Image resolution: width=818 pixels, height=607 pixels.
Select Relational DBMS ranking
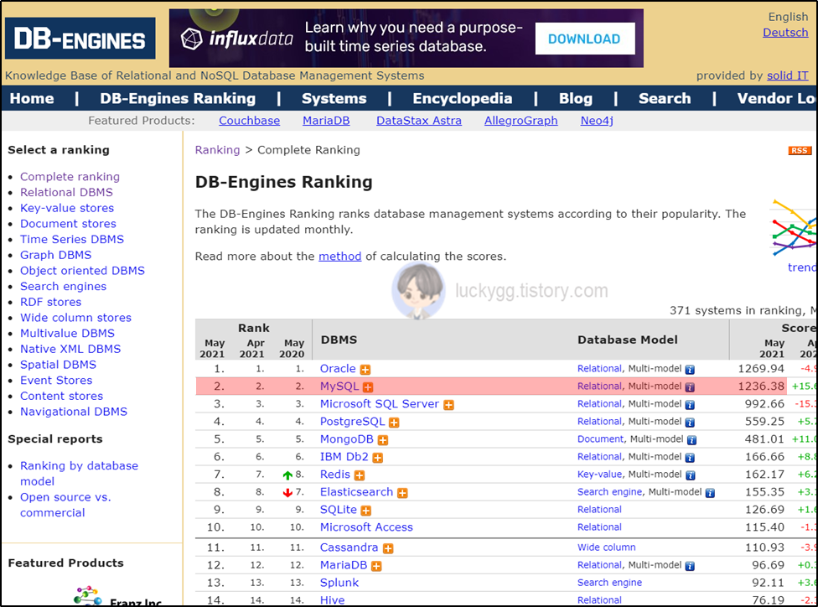66,192
